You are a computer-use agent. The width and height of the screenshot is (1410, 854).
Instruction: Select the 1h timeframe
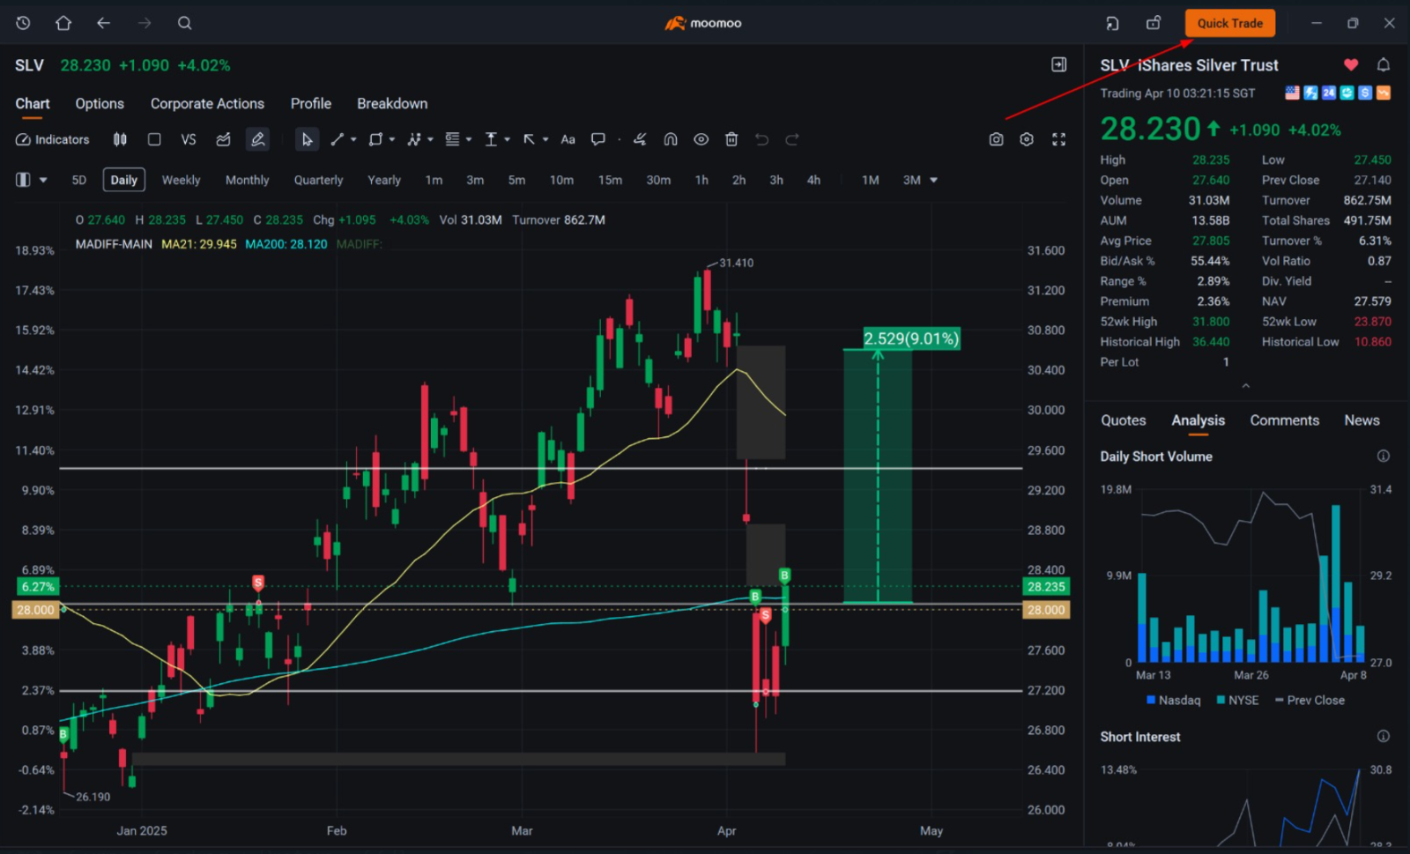[x=701, y=180]
